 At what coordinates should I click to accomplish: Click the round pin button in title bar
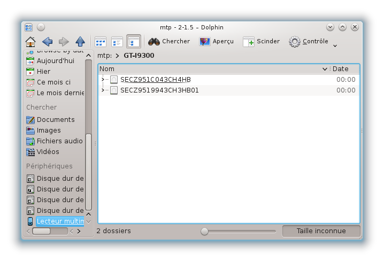pyautogui.click(x=41, y=27)
